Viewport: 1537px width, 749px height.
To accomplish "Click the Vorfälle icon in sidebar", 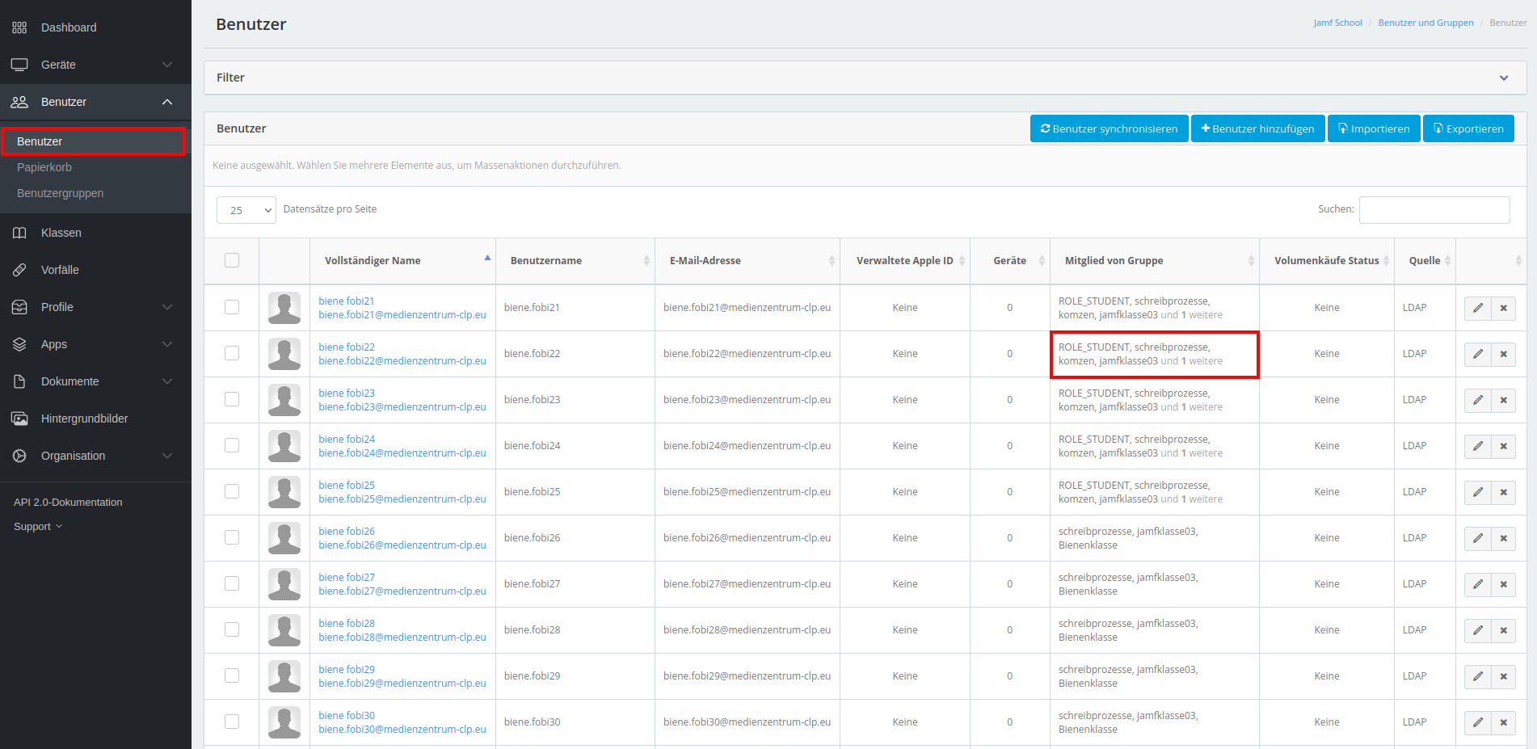I will (19, 270).
